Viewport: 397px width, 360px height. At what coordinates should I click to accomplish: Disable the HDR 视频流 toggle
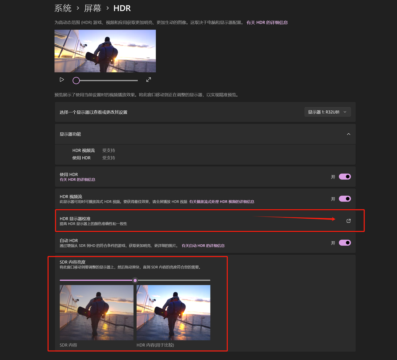click(x=344, y=199)
